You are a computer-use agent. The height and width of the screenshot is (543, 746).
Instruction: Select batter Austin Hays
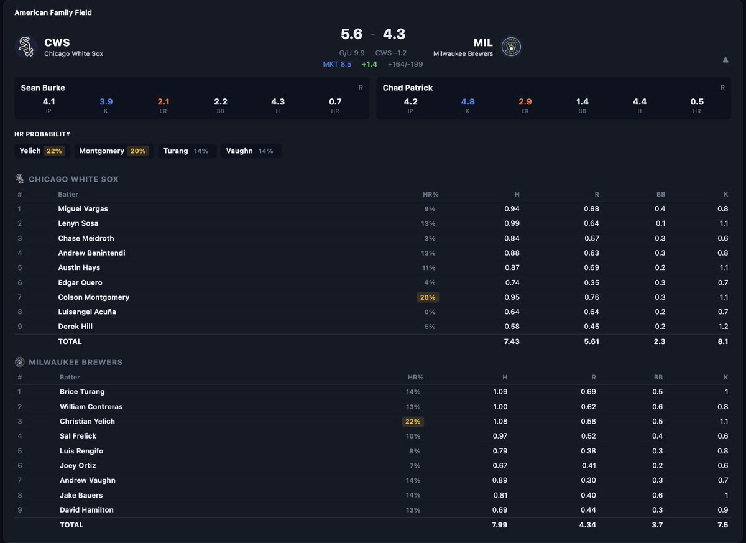[79, 267]
